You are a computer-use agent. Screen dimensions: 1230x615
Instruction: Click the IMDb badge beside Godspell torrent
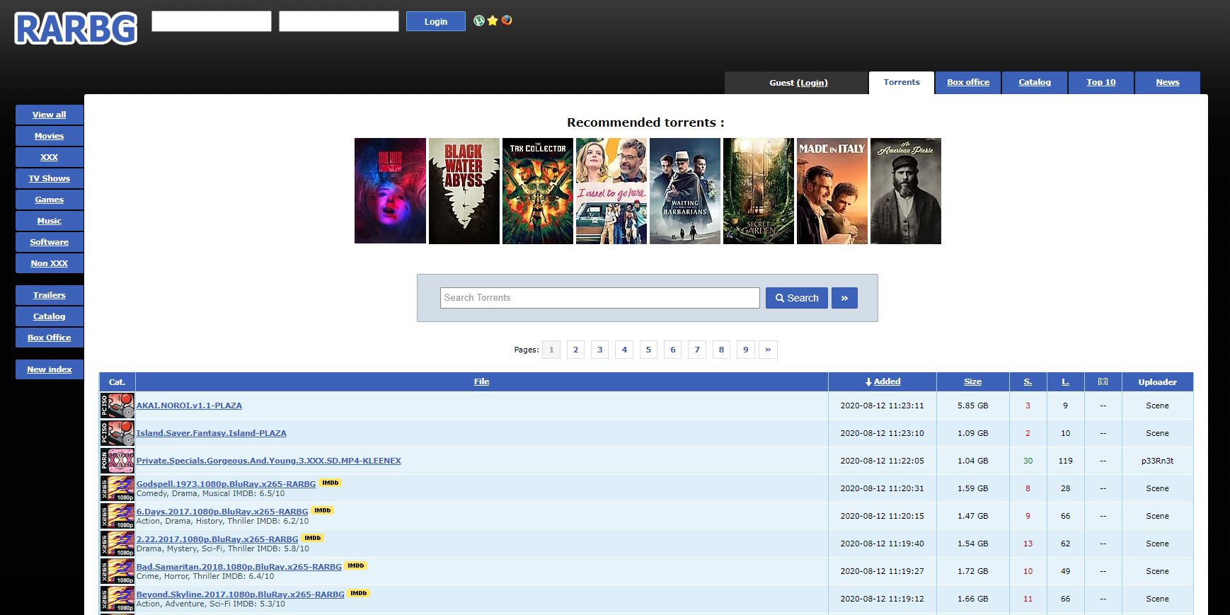coord(330,483)
